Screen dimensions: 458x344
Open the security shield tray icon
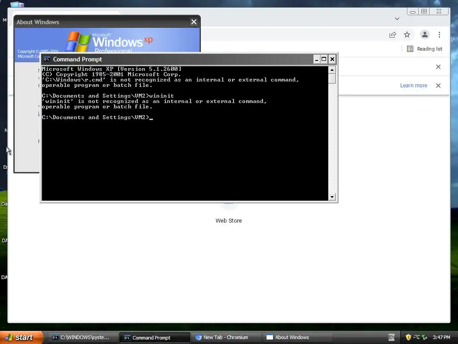408,337
